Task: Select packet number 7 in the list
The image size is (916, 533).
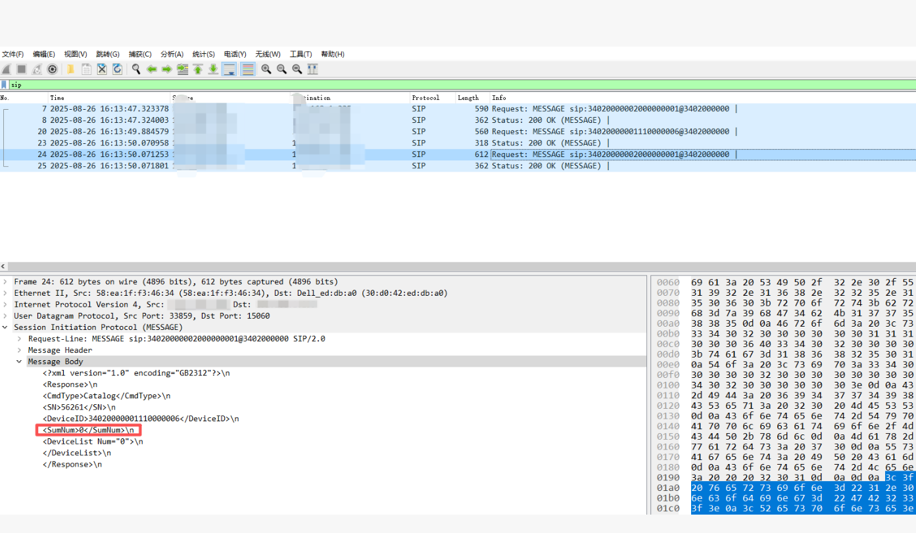Action: (x=458, y=108)
